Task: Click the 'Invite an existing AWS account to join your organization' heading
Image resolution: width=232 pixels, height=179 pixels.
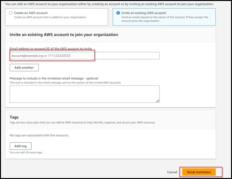Action: tap(64, 35)
